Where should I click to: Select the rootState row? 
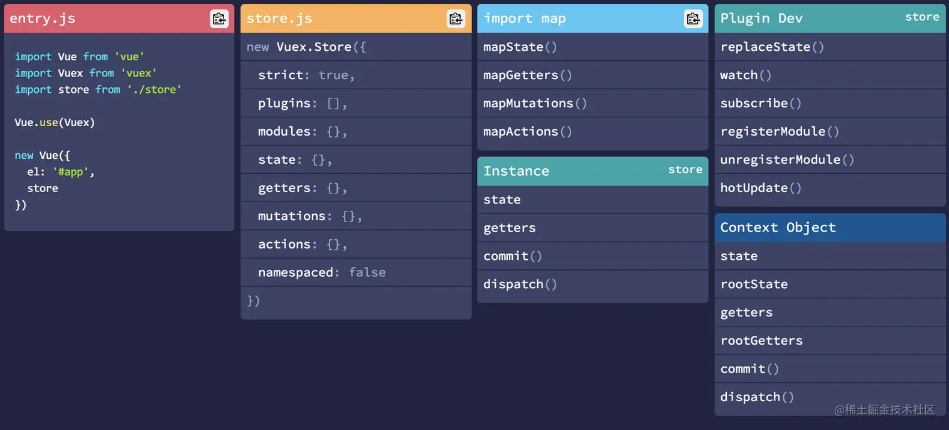pyautogui.click(x=830, y=284)
